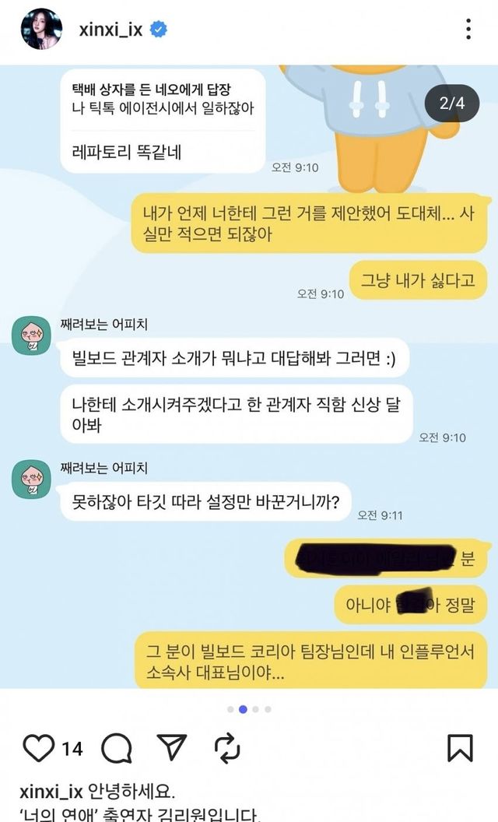
Task: Tap the 2/4 slide counter badge
Action: (452, 103)
